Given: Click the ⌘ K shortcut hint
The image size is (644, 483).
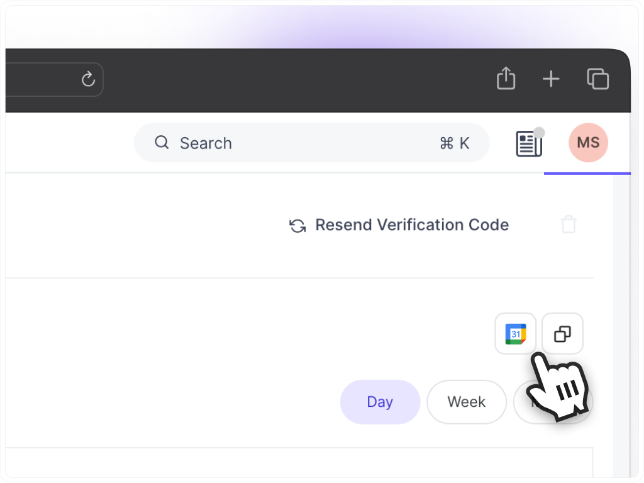Looking at the screenshot, I should [454, 143].
